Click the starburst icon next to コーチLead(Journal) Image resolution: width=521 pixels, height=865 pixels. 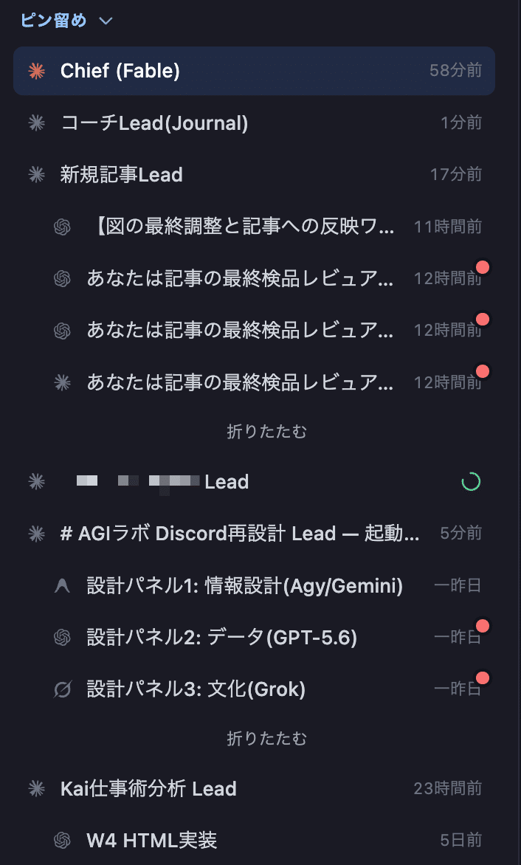(36, 123)
